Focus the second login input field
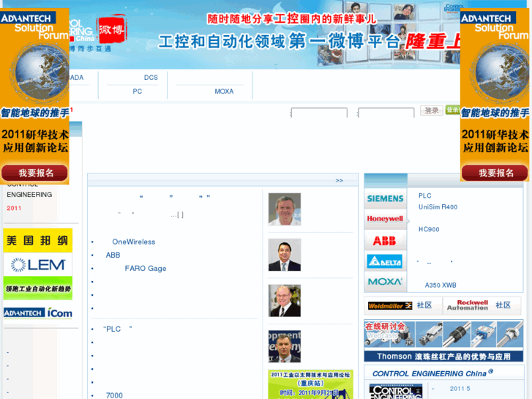 (386, 113)
